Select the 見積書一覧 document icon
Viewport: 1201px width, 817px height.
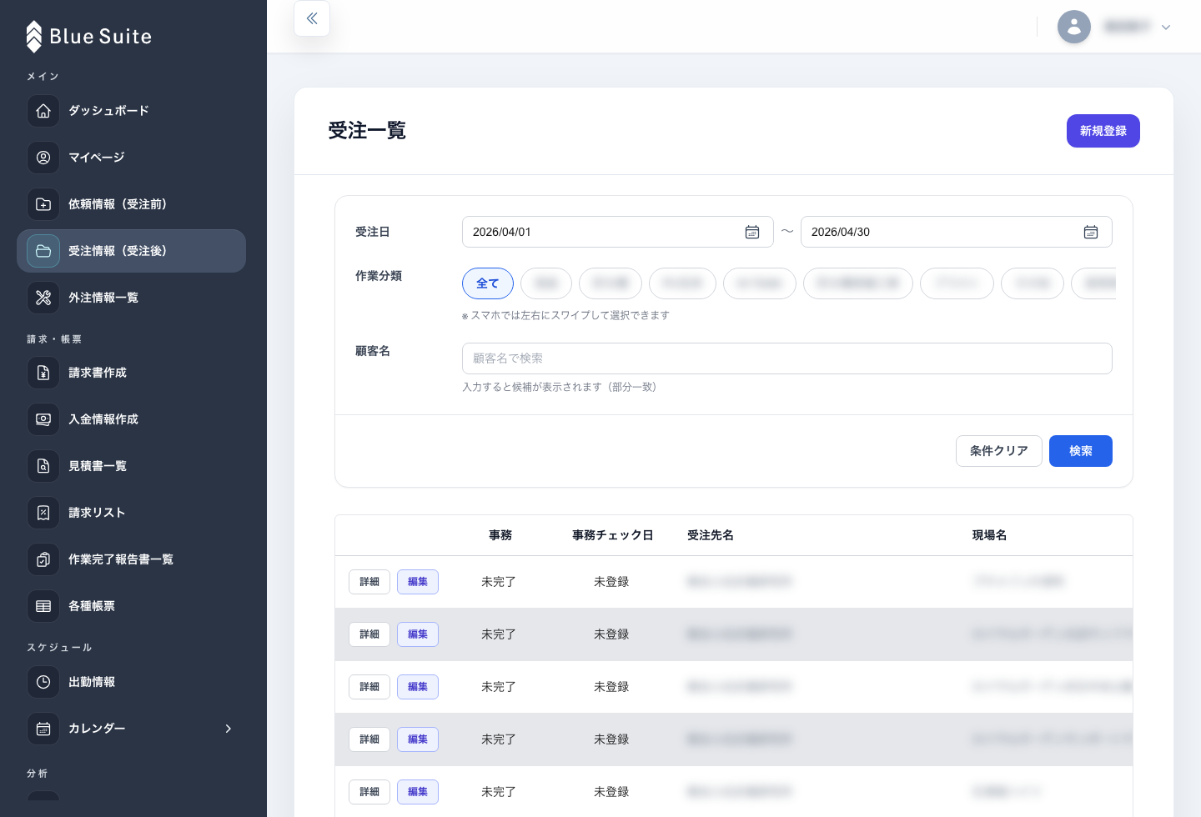[x=43, y=466]
